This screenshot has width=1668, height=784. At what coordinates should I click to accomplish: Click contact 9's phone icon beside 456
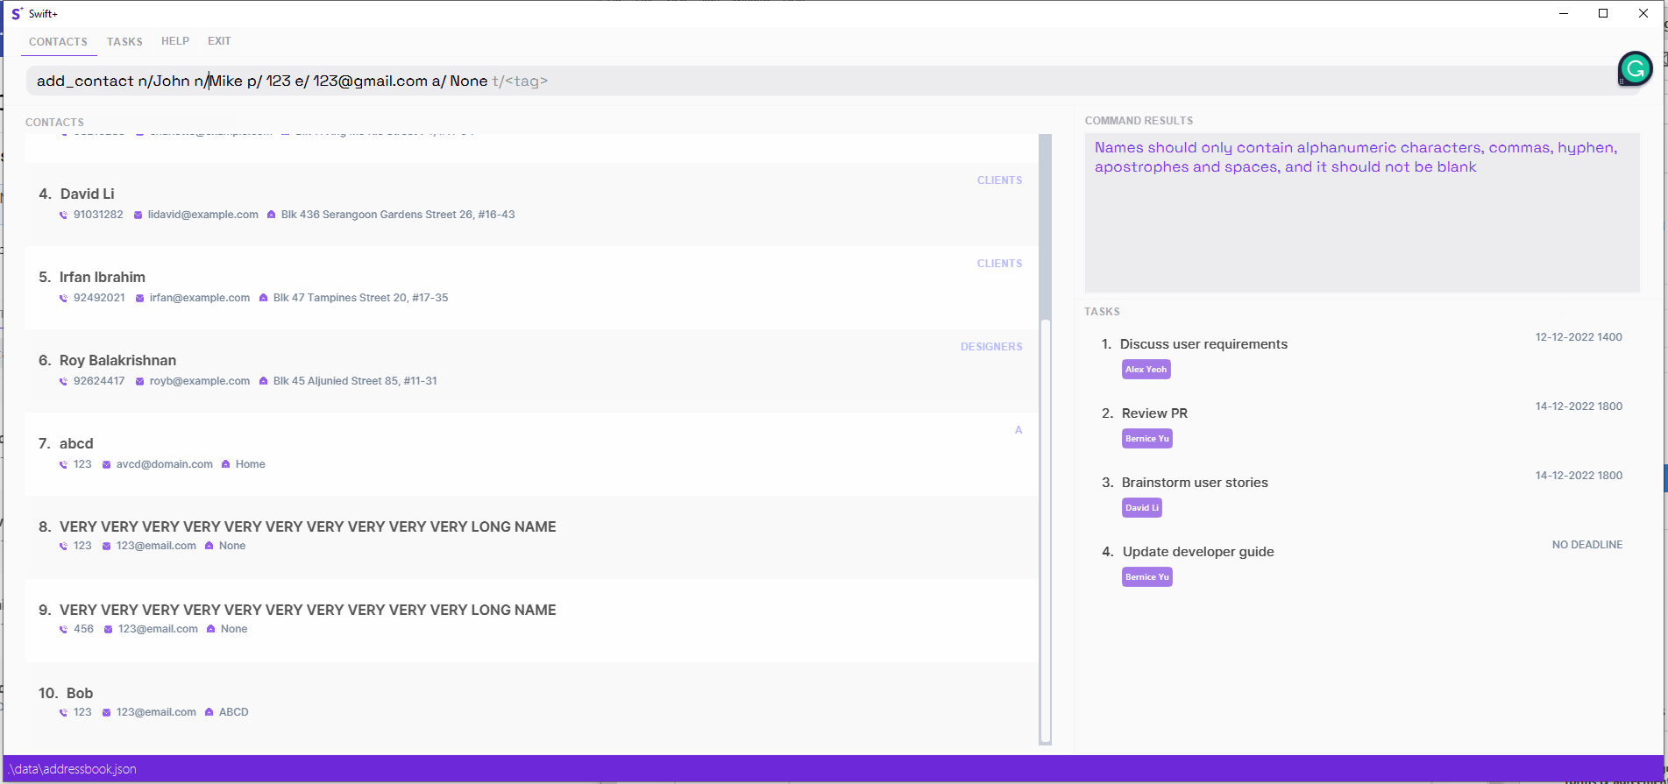click(x=63, y=629)
